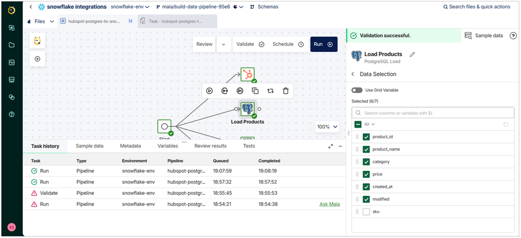Open the Task history tab
This screenshot has height=238, width=521.
point(45,146)
